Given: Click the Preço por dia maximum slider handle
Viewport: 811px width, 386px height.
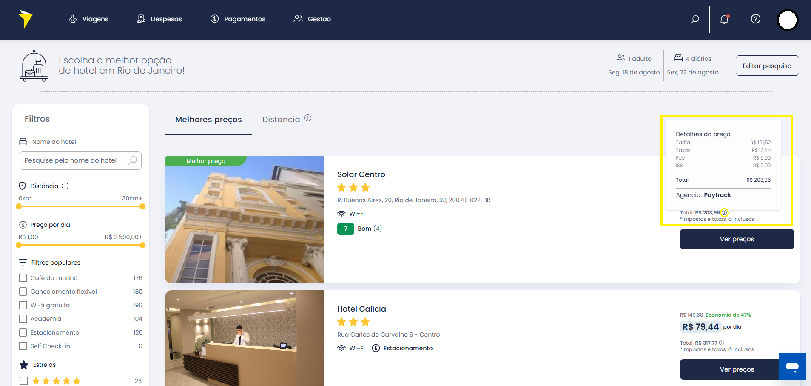Looking at the screenshot, I should click(x=142, y=245).
